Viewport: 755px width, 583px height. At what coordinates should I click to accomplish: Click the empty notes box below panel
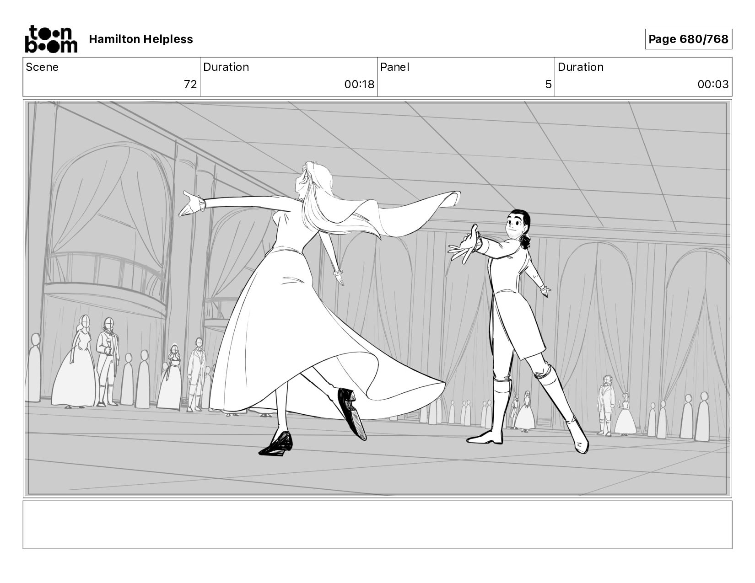377,525
